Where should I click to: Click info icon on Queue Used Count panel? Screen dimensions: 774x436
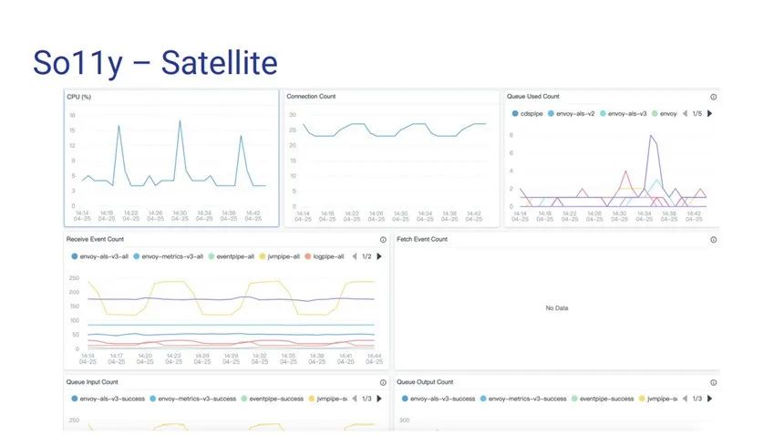[x=713, y=97]
